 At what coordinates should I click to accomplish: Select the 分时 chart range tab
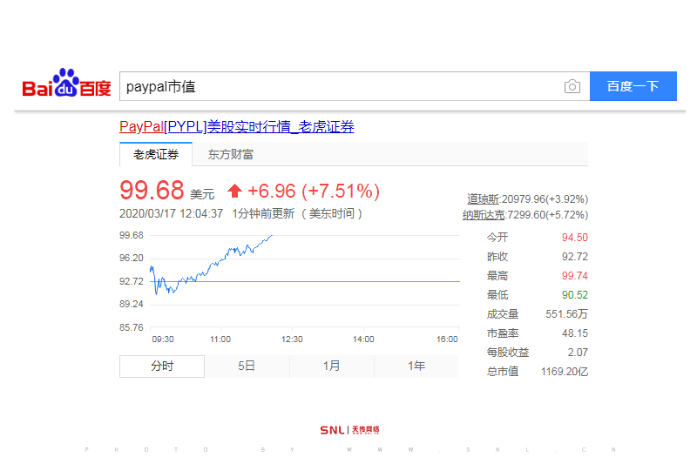pos(162,366)
